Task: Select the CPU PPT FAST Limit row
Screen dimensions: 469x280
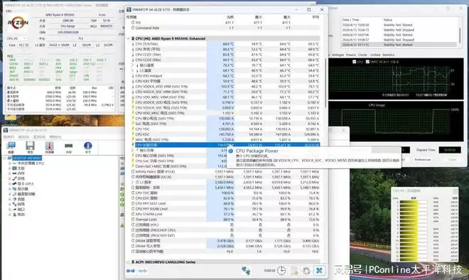Action: (226, 203)
